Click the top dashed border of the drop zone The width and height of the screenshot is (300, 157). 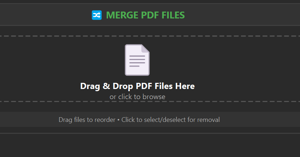(150, 36)
